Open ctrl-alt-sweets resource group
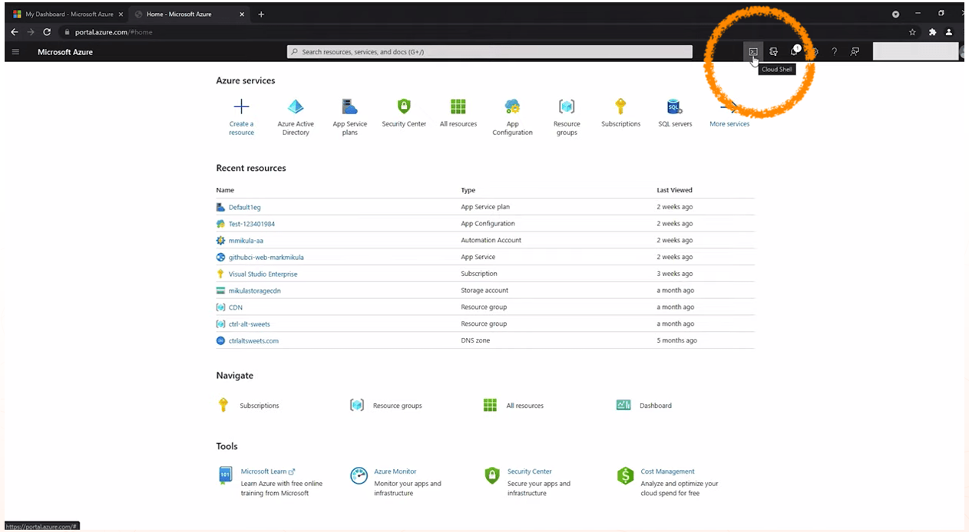Screen dimensions: 969x532 pos(250,323)
